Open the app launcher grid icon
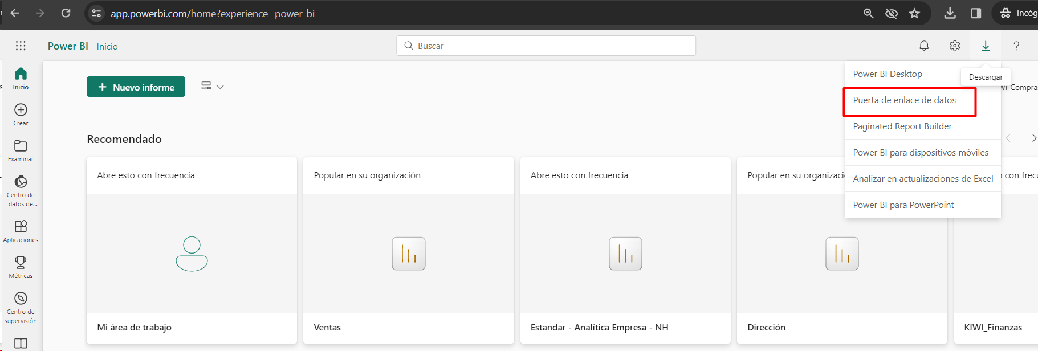This screenshot has width=1038, height=351. (x=21, y=46)
